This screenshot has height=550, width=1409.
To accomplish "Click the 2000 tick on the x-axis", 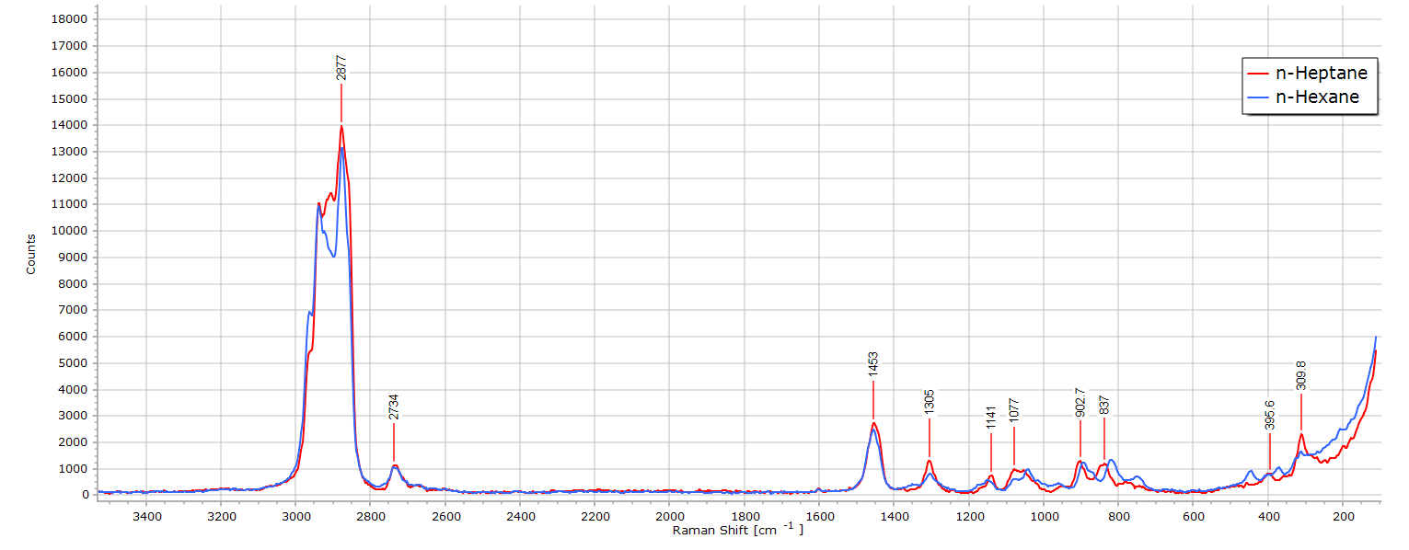I will click(669, 518).
